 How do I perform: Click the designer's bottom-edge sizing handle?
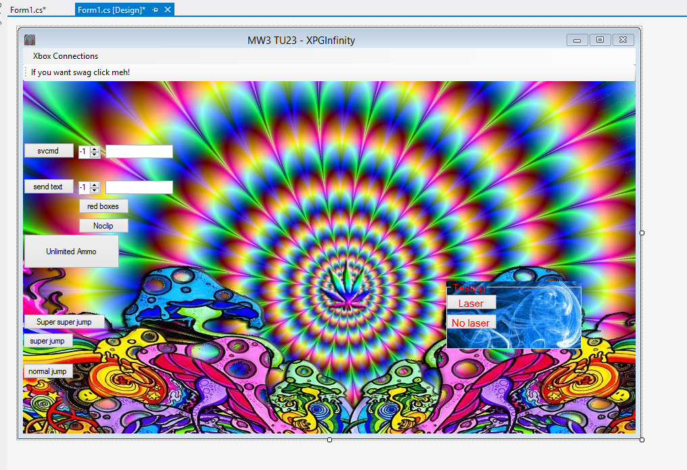tap(329, 440)
